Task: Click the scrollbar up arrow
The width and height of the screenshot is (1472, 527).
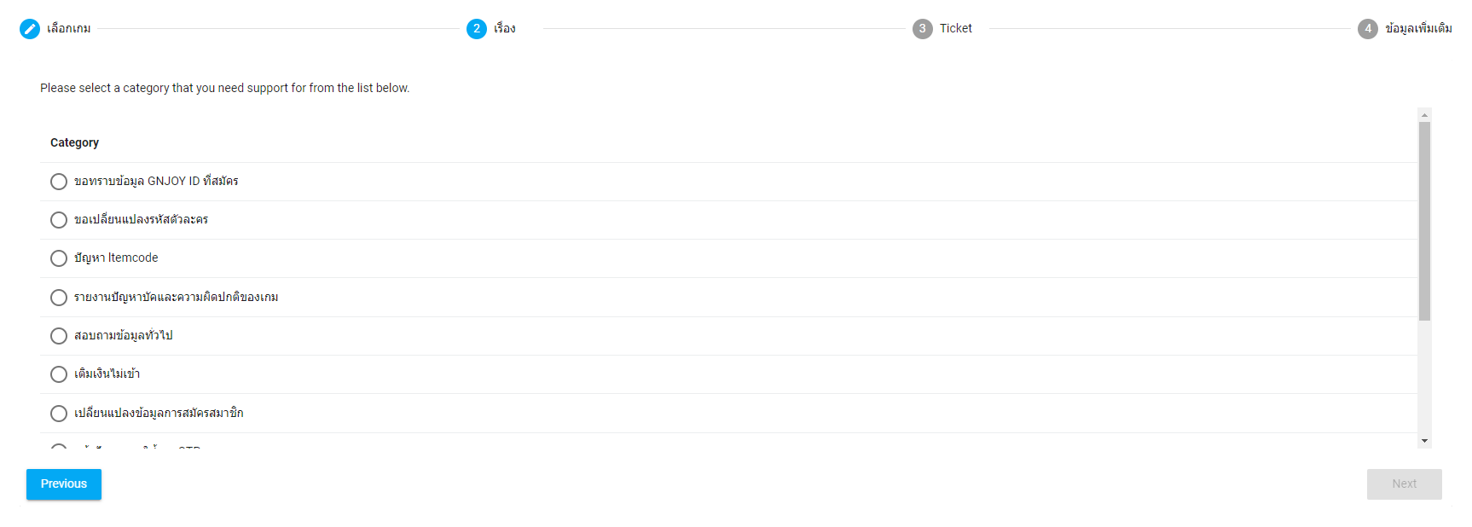Action: click(x=1424, y=114)
